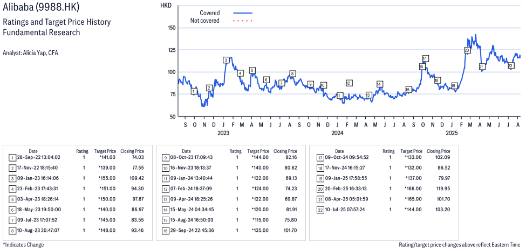
Task: Click closing price 97.67
Action: click(138, 199)
